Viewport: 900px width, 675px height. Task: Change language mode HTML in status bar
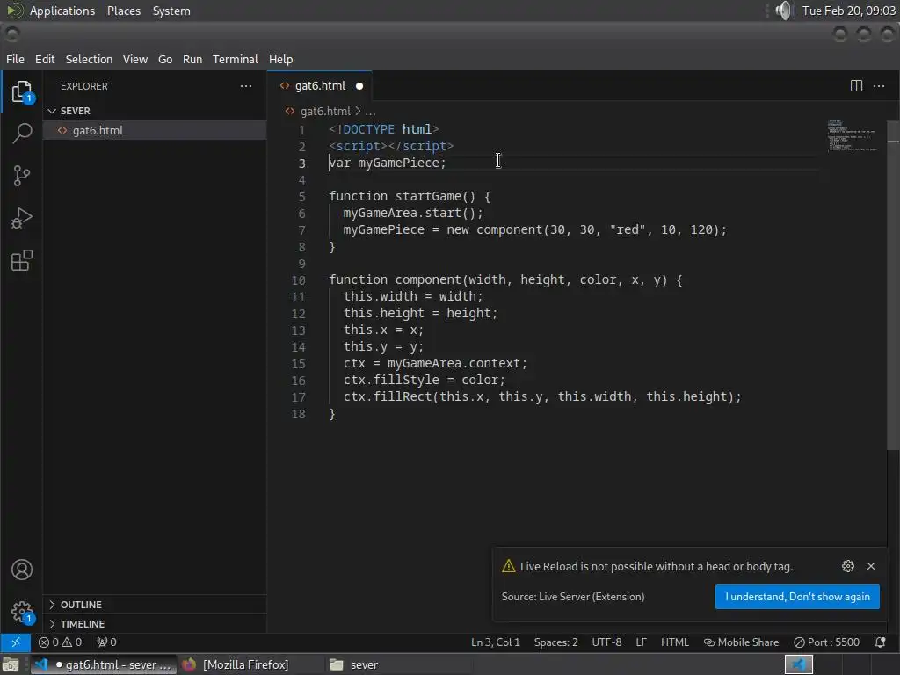674,642
